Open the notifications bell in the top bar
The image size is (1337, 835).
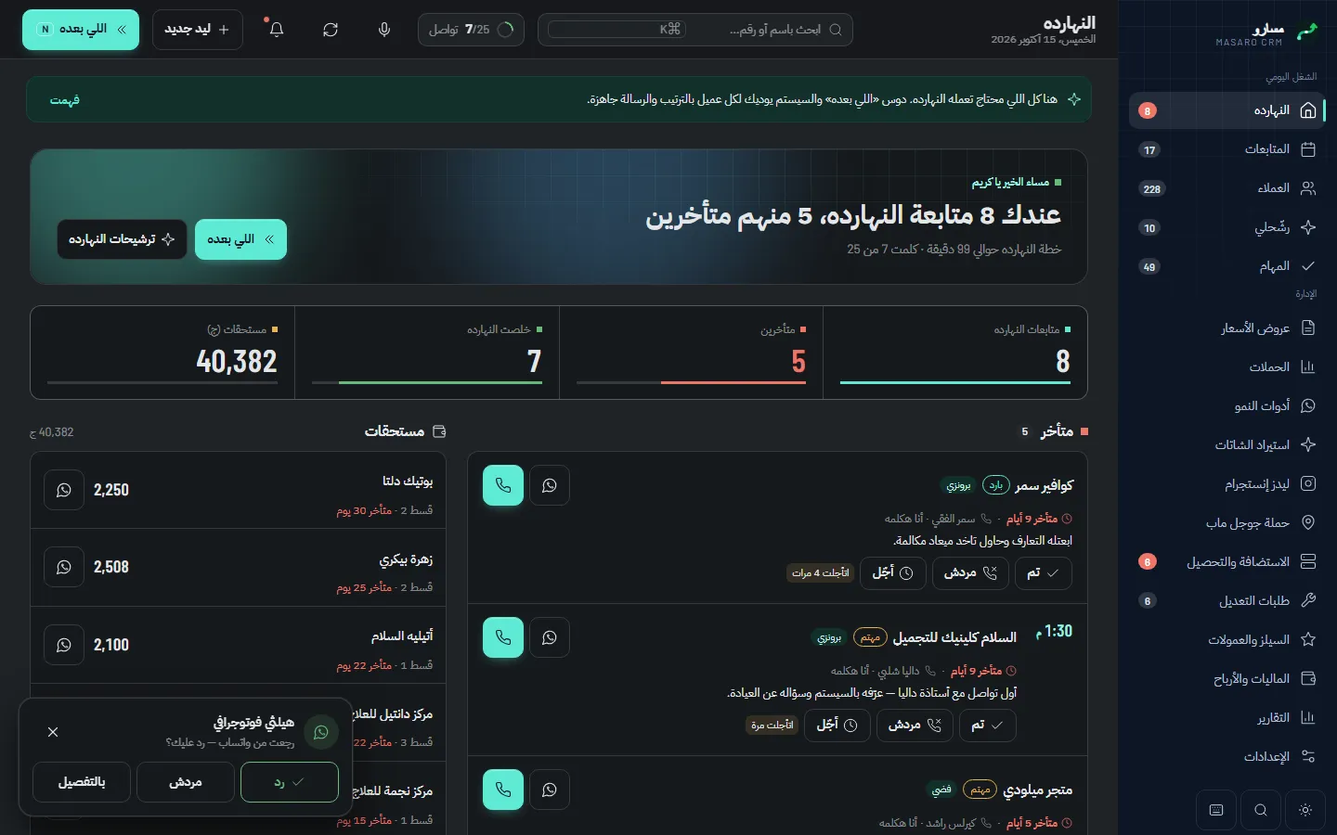coord(276,30)
